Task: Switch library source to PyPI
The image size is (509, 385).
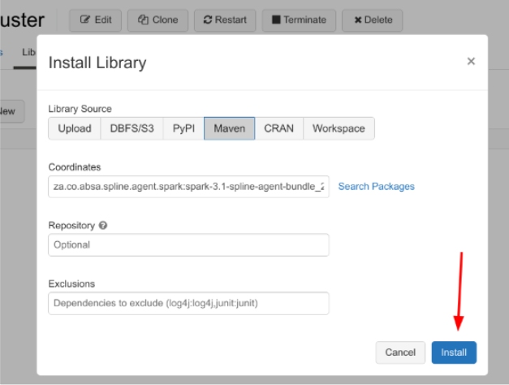Action: pos(183,128)
